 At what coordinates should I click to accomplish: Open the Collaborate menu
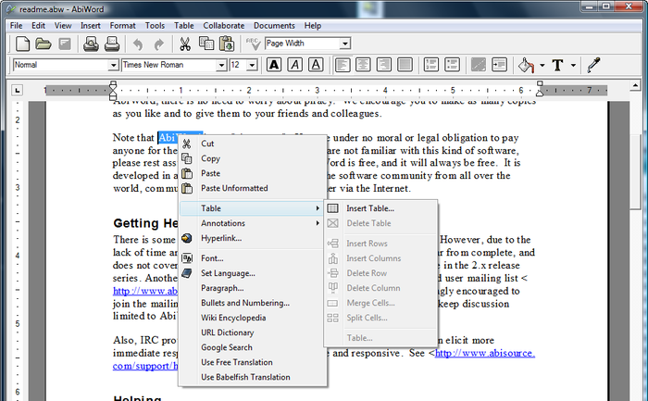(224, 26)
